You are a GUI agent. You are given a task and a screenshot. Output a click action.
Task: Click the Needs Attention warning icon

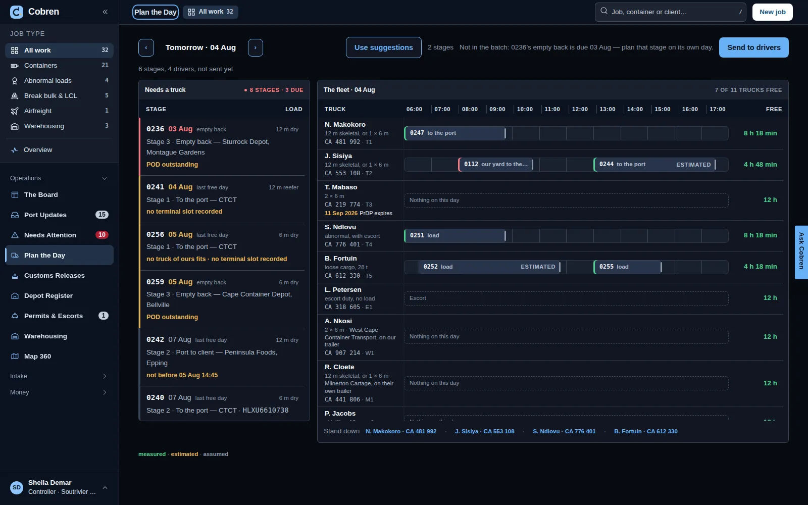(x=15, y=235)
